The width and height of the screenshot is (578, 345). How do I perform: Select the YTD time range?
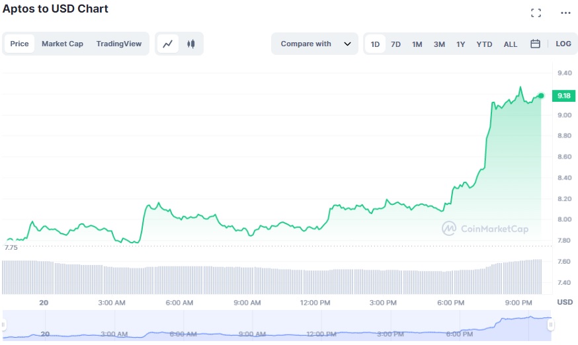coord(484,44)
